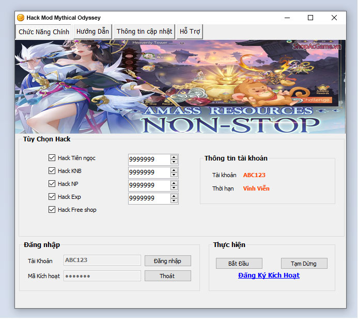Disable the Hack Exp checkbox
Viewport: 358px width, 319px height.
(x=52, y=197)
